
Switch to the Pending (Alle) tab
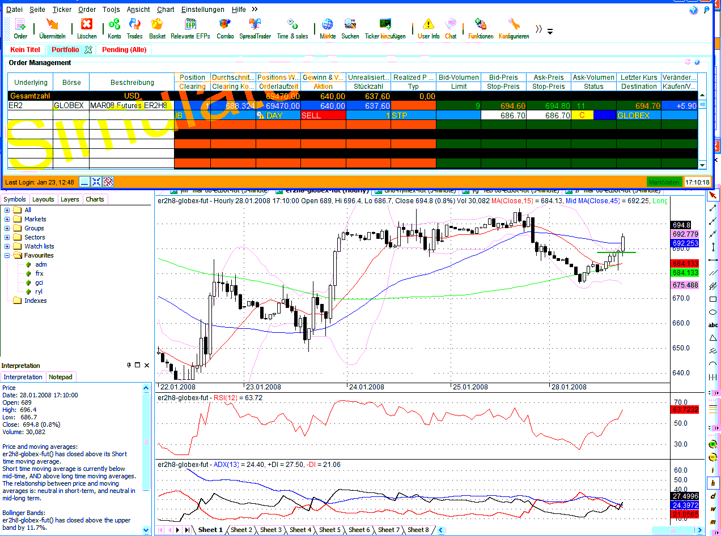(x=124, y=50)
